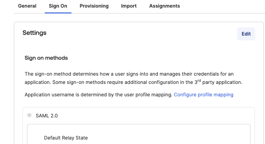This screenshot has height=144, width=265.
Task: Open the Assignments tab
Action: coord(164,6)
